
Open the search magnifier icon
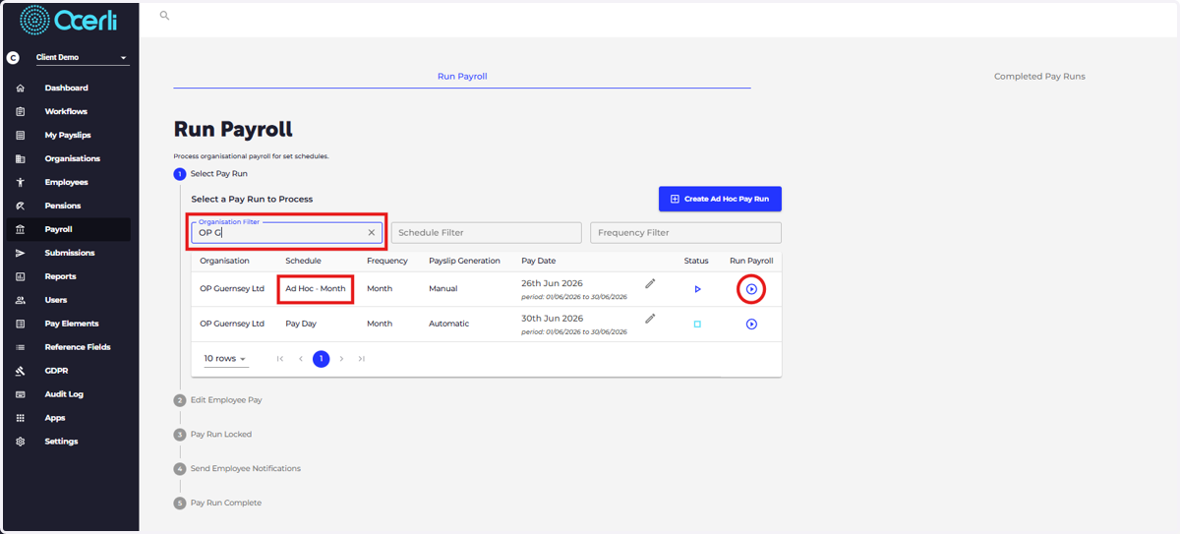click(164, 16)
